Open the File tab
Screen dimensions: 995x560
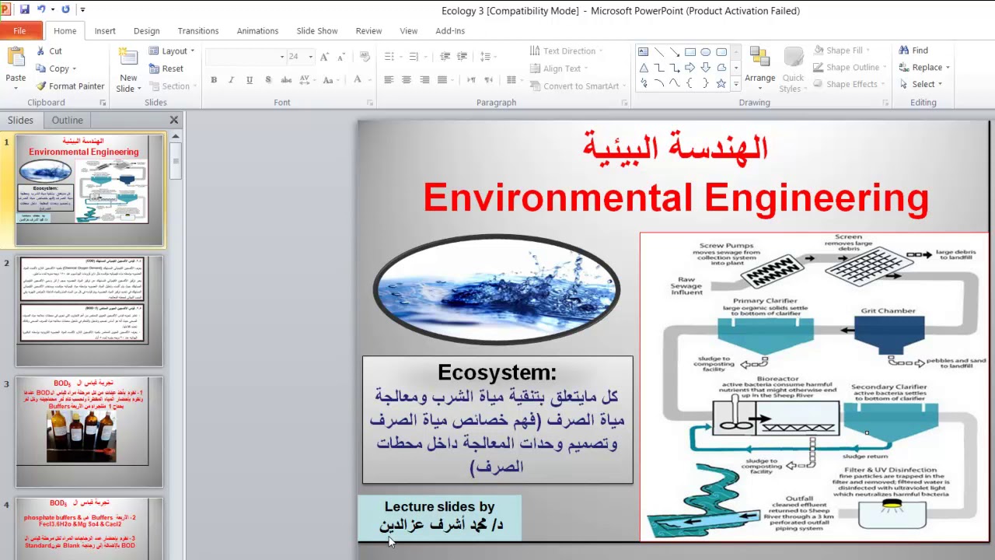(20, 31)
